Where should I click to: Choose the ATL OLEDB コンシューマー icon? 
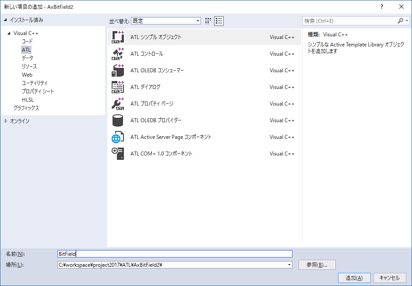(117, 71)
